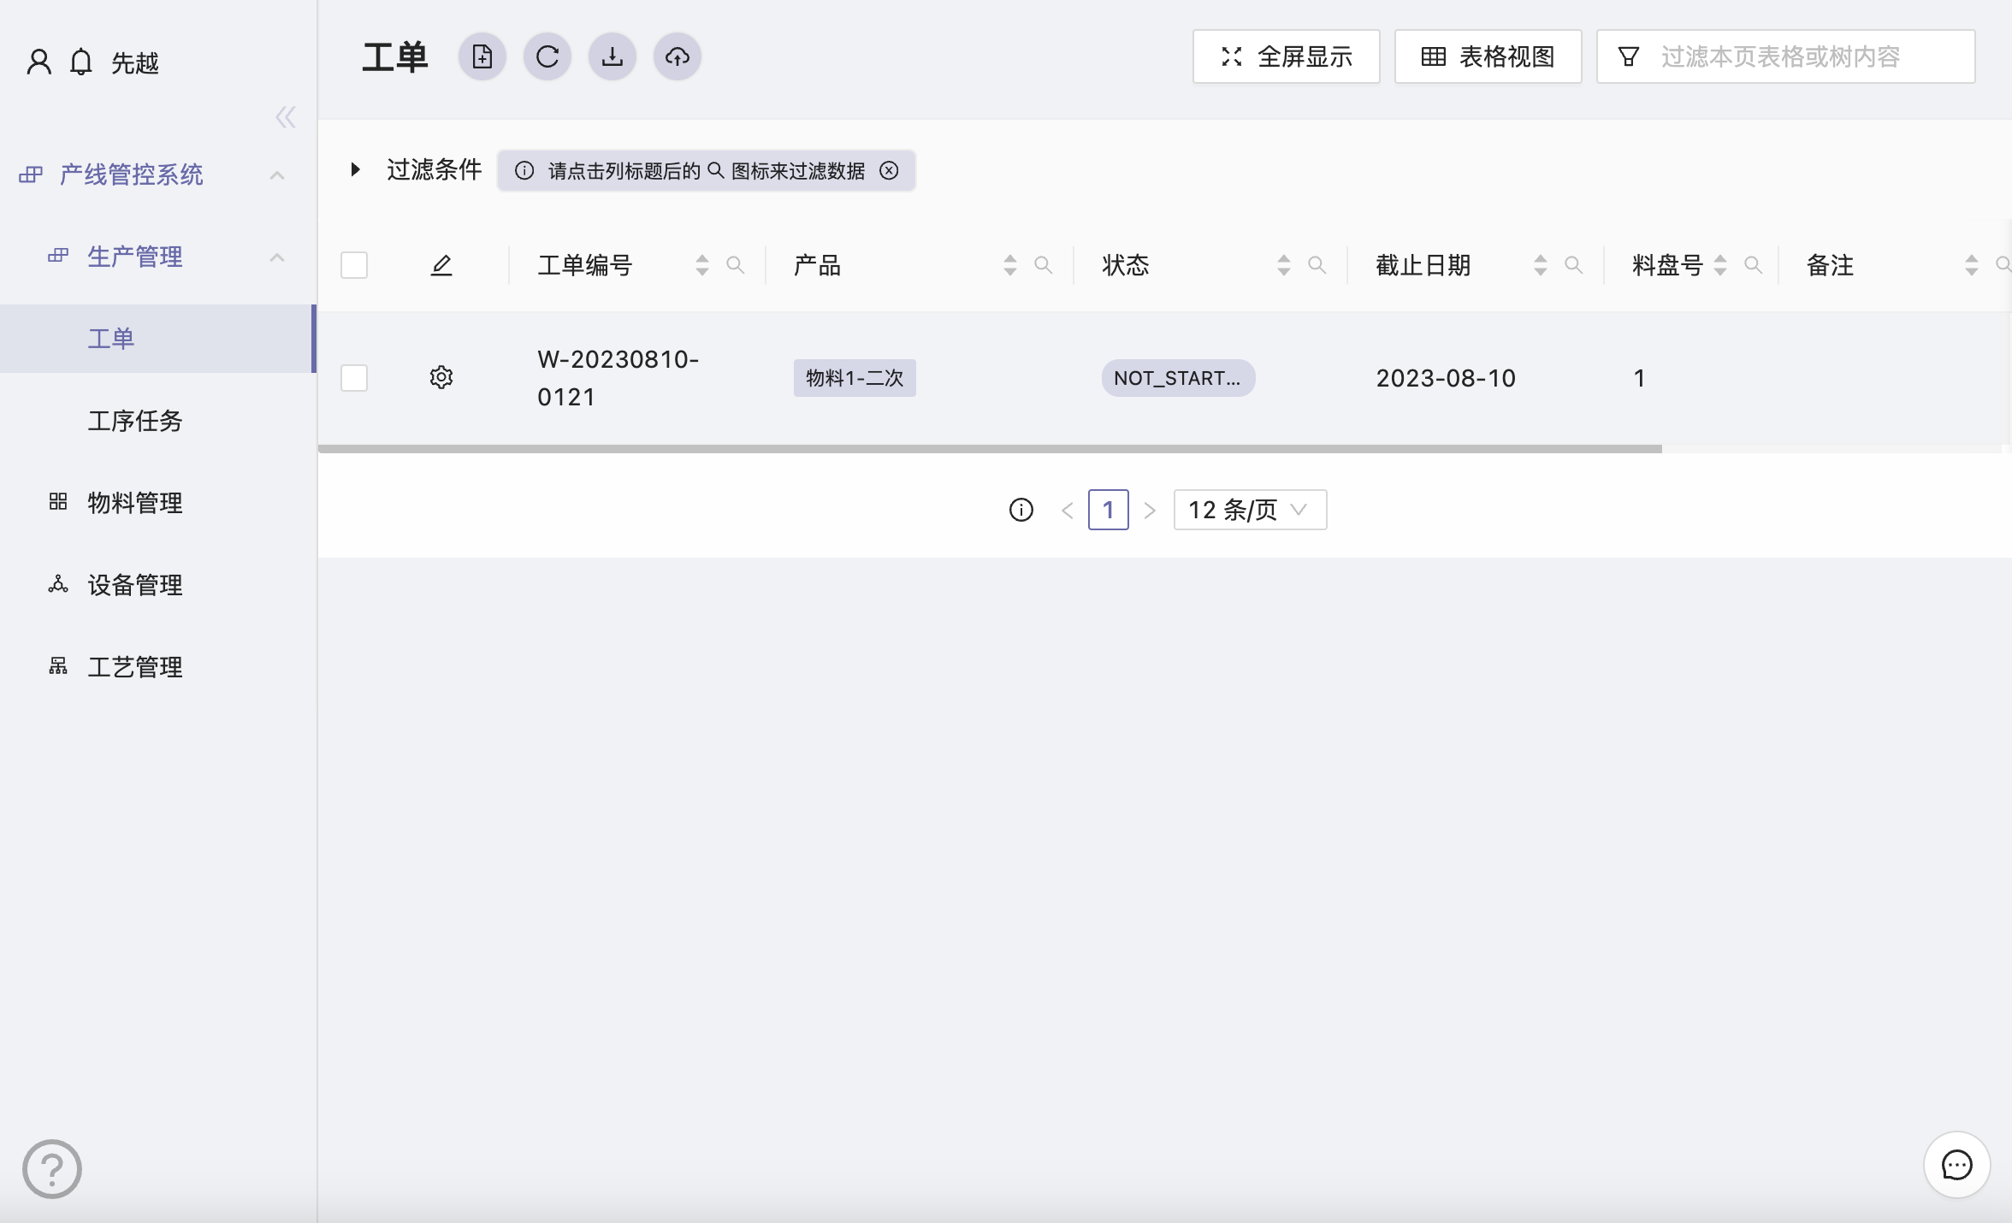Toggle the select-all header checkbox

tap(354, 265)
